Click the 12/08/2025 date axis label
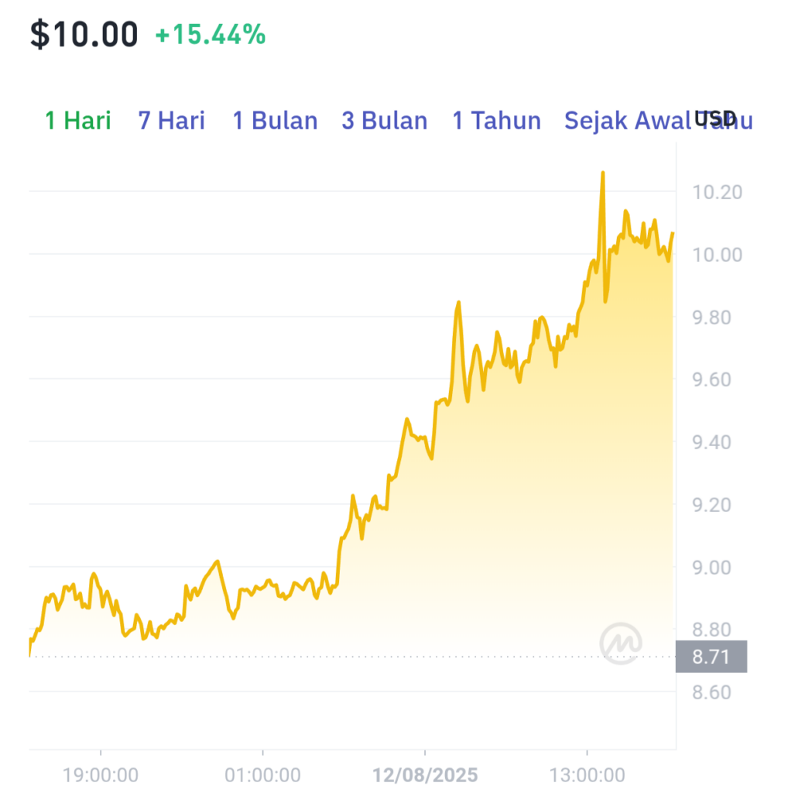Image resolution: width=788 pixels, height=793 pixels. pyautogui.click(x=425, y=774)
